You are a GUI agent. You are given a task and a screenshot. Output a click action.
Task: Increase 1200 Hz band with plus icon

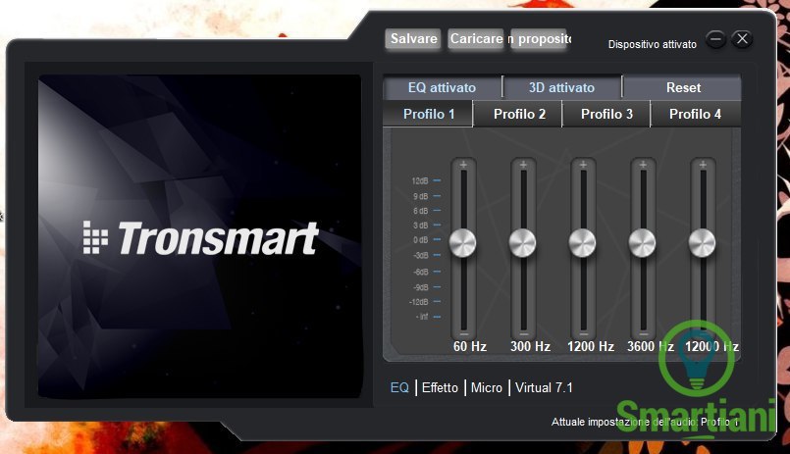583,164
